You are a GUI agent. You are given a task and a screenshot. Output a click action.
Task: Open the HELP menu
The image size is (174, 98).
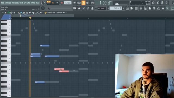38,3
